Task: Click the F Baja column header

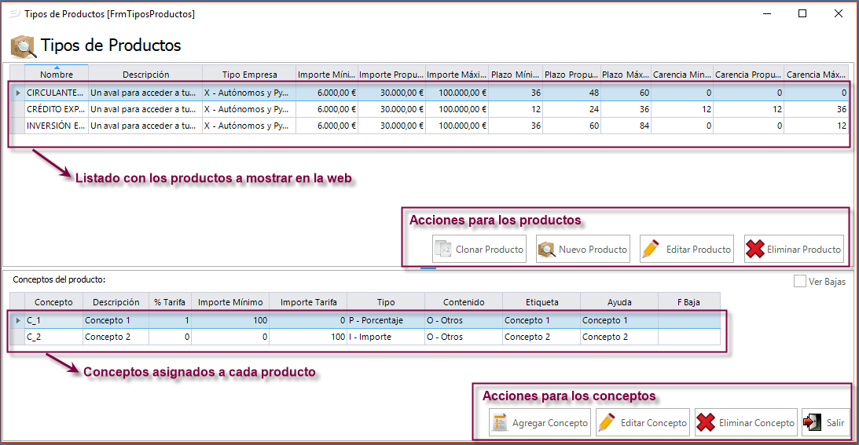Action: click(688, 302)
